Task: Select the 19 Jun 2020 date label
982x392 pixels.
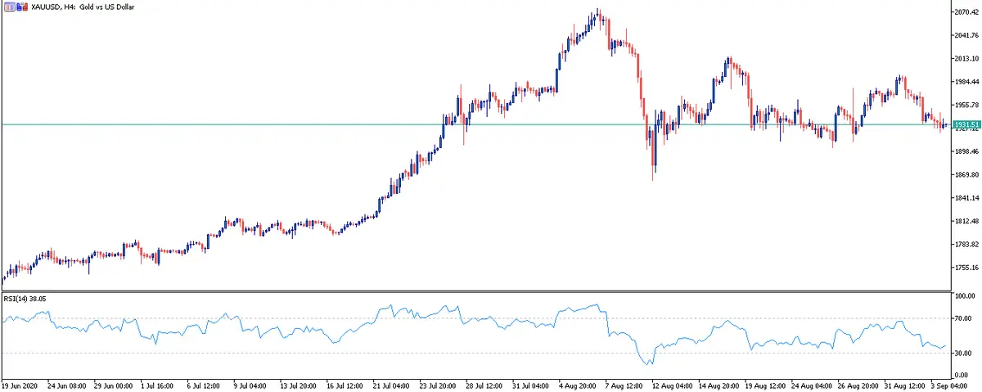Action: click(21, 384)
